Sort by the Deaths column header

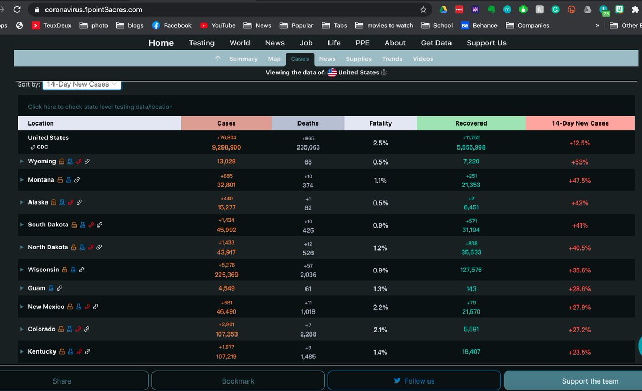(x=308, y=123)
